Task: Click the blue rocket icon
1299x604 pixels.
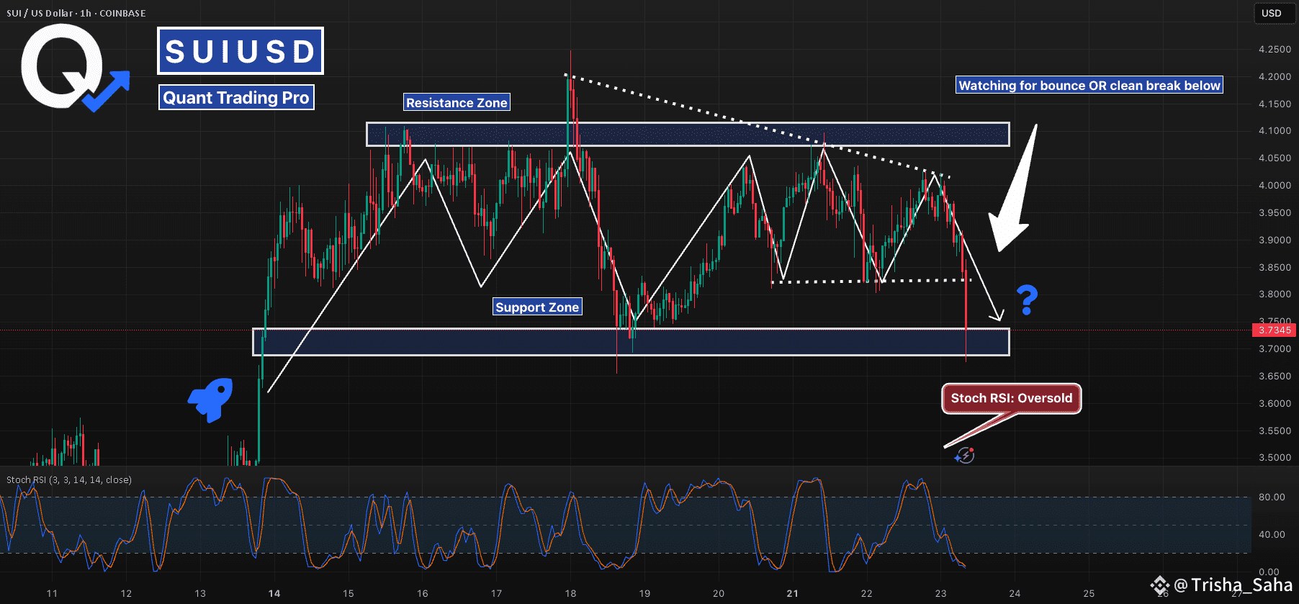Action: (211, 399)
